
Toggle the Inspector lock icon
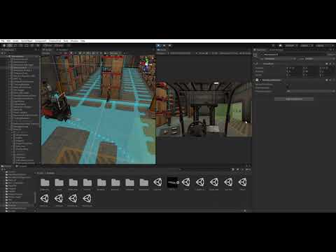pos(331,50)
